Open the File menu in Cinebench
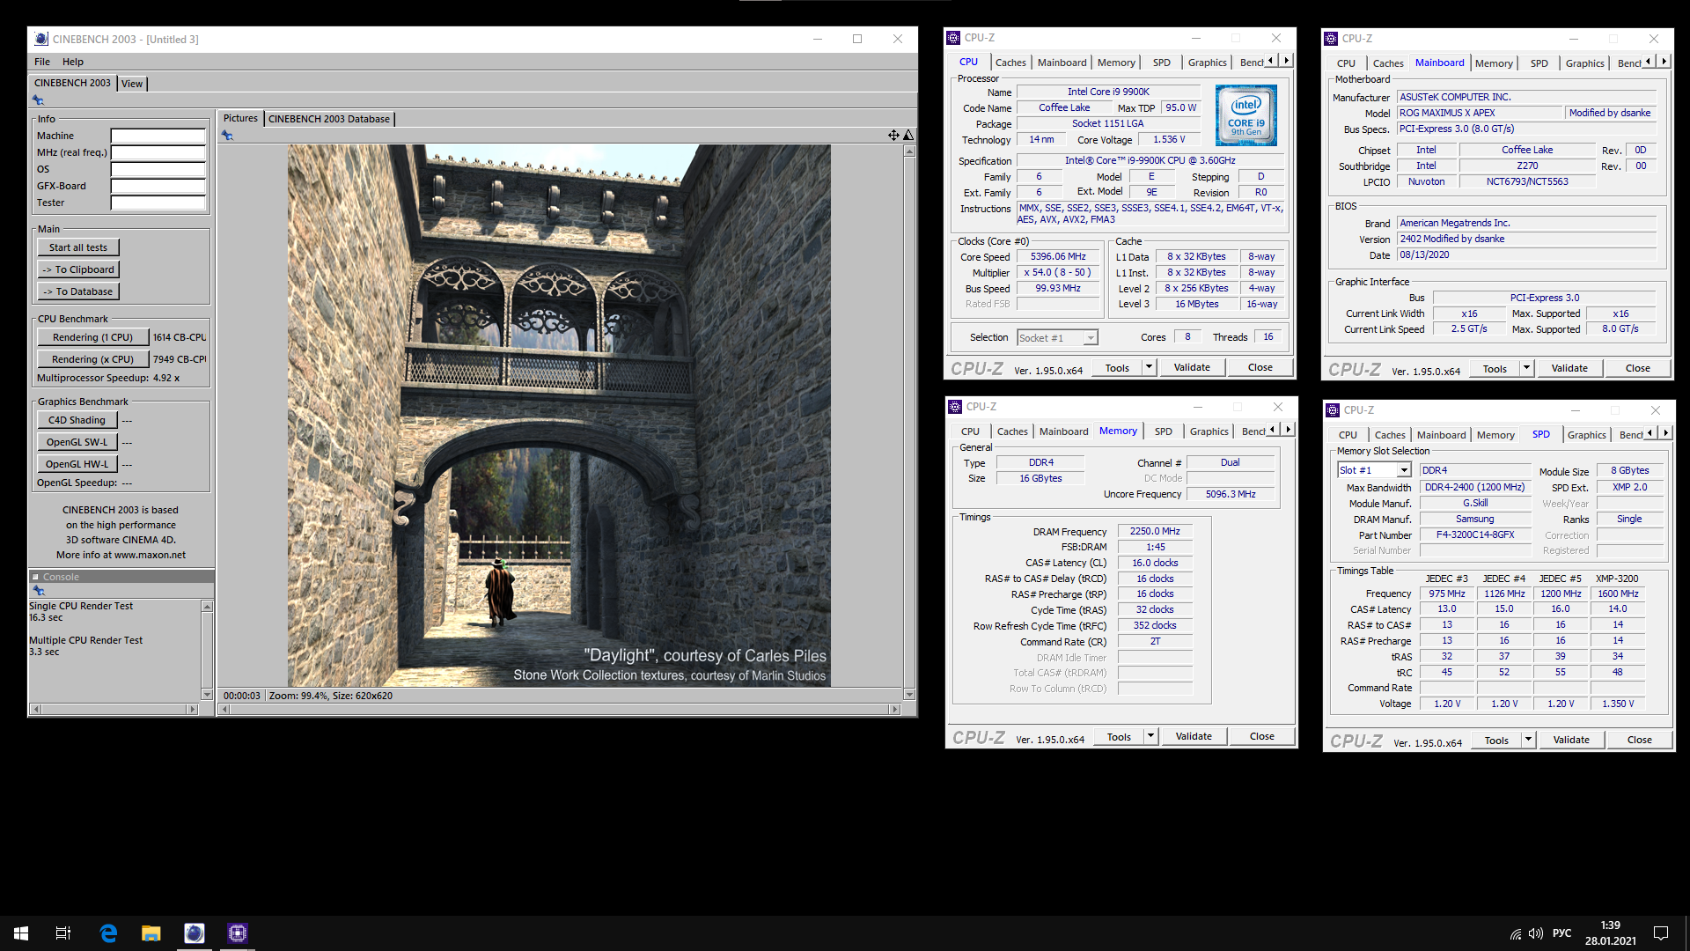The width and height of the screenshot is (1690, 951). pyautogui.click(x=42, y=62)
